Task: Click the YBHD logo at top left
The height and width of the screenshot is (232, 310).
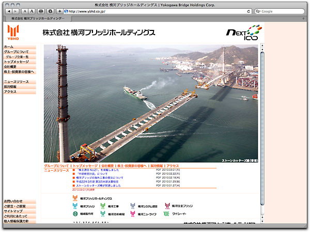Action: click(x=14, y=32)
